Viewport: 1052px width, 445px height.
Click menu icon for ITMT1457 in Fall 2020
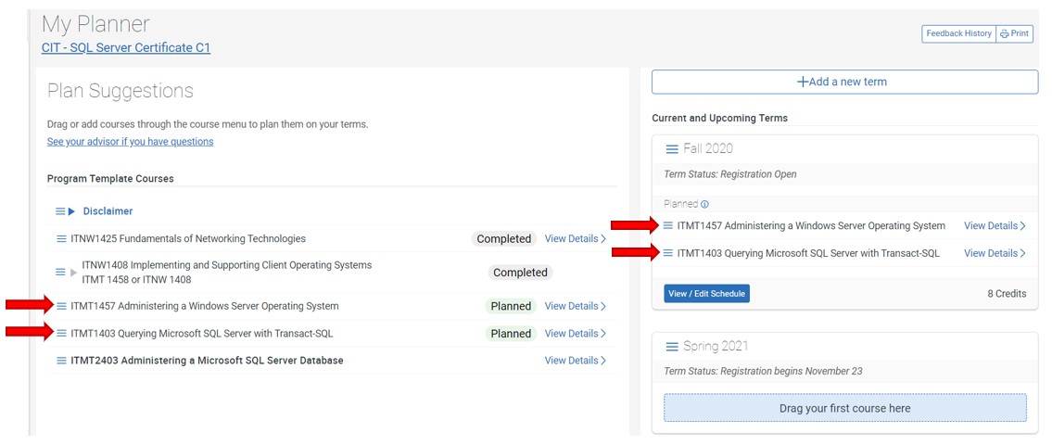[668, 225]
